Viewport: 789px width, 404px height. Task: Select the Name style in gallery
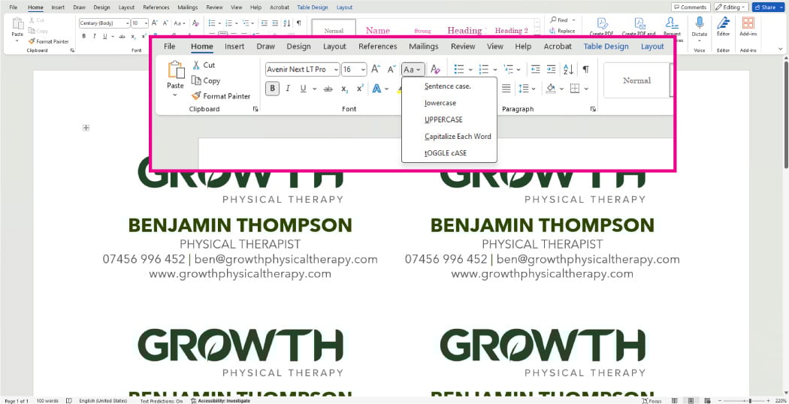pyautogui.click(x=378, y=31)
